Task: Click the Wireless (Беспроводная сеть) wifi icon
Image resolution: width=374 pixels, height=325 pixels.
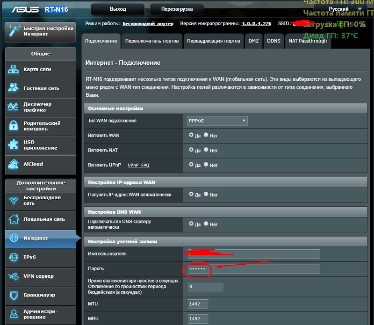Action: coord(14,201)
